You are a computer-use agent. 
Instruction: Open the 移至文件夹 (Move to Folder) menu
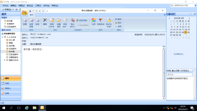pyautogui.click(x=52, y=23)
